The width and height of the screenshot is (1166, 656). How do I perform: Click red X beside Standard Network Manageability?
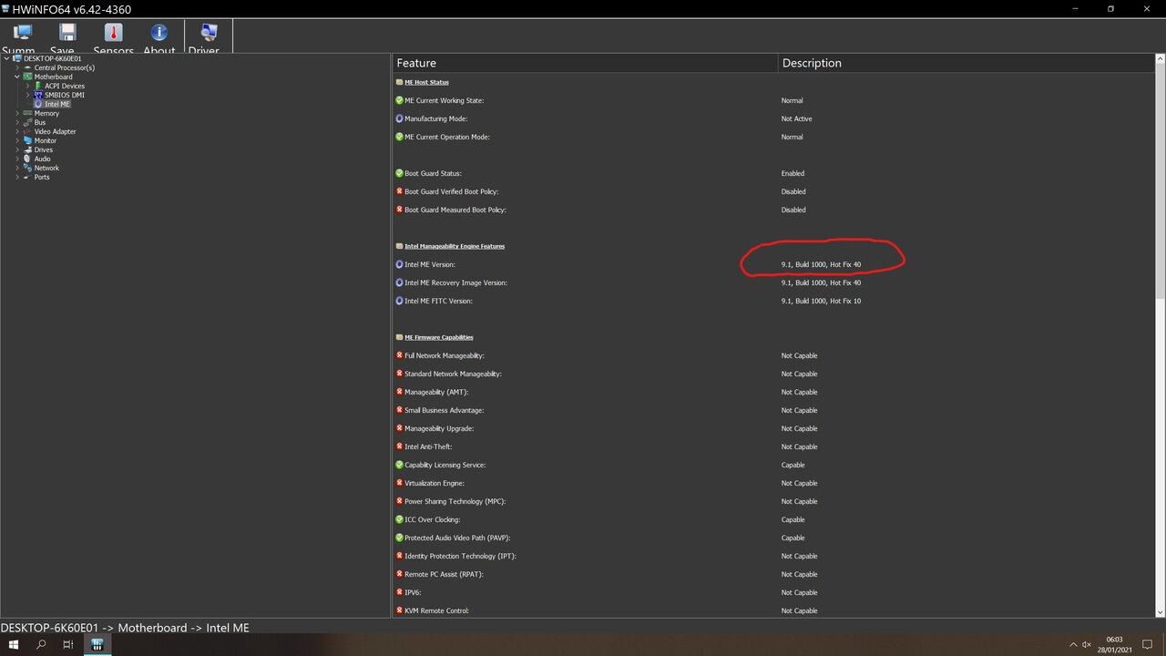click(399, 374)
